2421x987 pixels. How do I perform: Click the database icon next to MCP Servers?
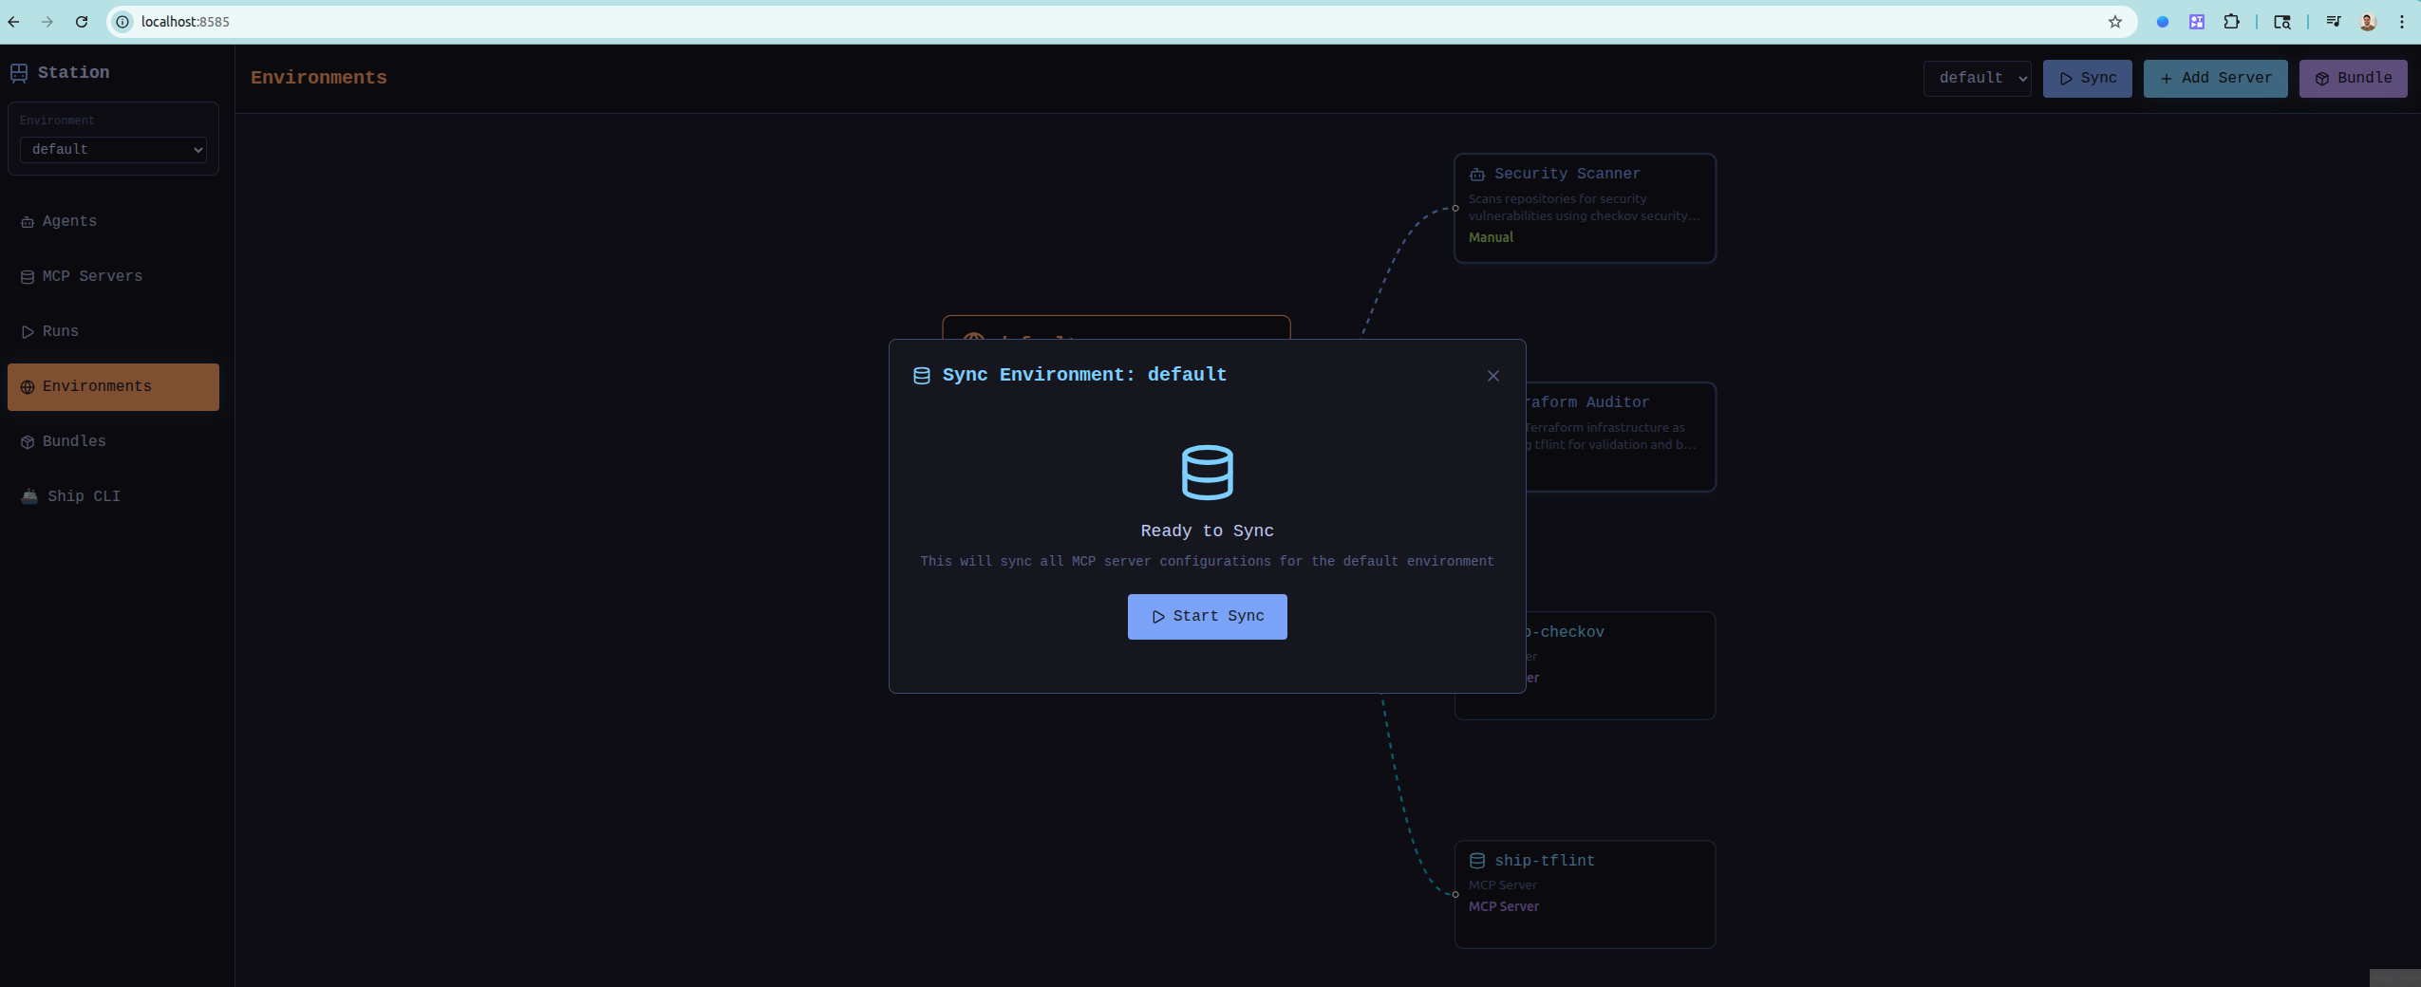pos(28,277)
